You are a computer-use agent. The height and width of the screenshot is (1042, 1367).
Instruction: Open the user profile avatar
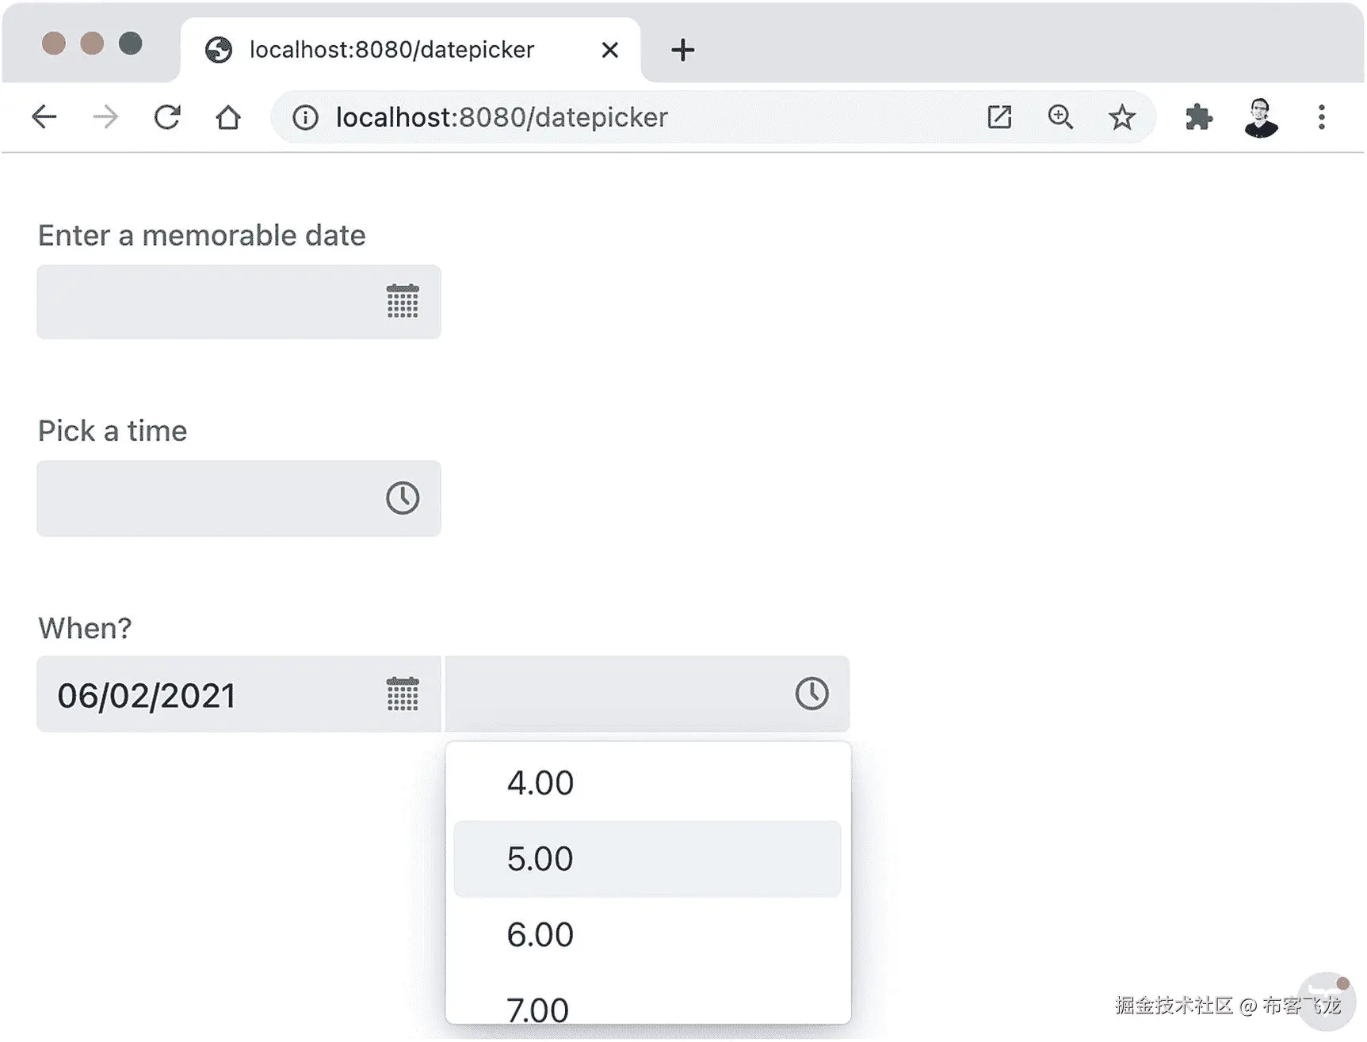[x=1260, y=117]
